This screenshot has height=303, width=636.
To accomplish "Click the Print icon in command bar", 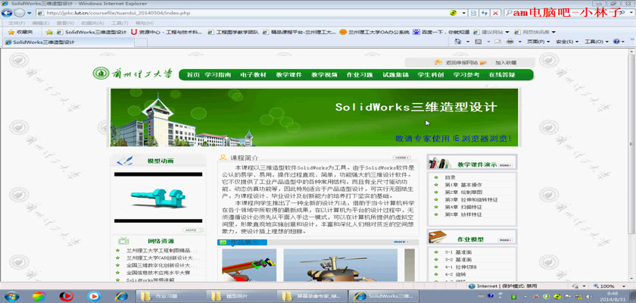I will (x=510, y=42).
